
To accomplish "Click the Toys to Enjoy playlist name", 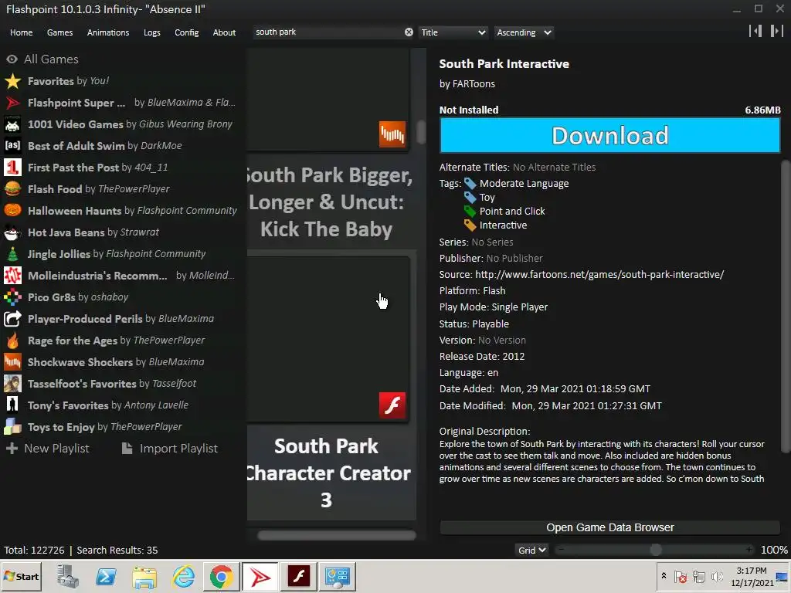I will tap(61, 427).
